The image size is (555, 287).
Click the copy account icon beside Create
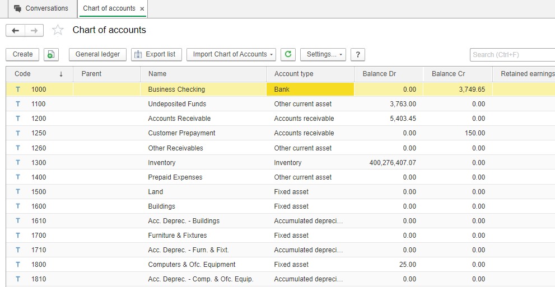[x=51, y=54]
